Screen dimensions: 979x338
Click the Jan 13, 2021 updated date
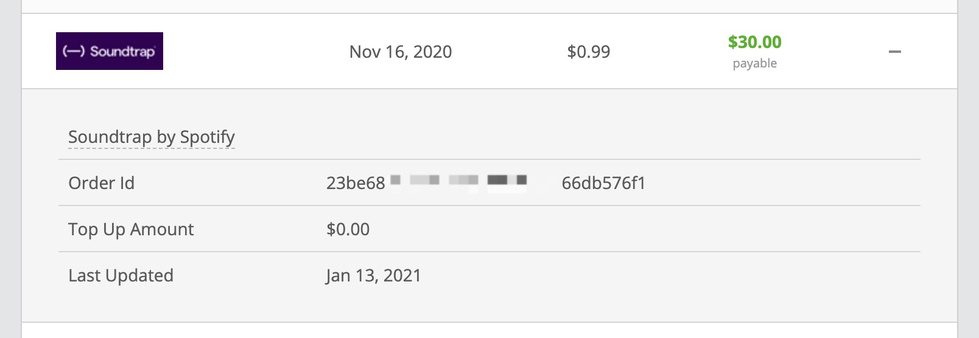coord(374,275)
